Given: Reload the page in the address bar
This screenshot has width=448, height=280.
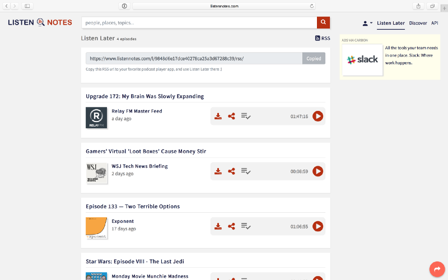Looking at the screenshot, I should point(312,6).
